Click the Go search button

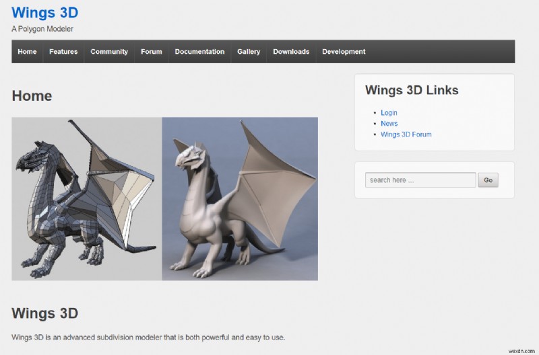[x=488, y=180]
